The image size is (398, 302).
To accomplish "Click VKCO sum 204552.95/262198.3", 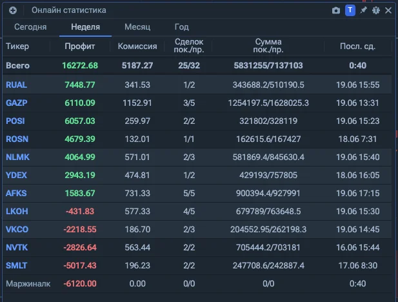I will point(268,229).
